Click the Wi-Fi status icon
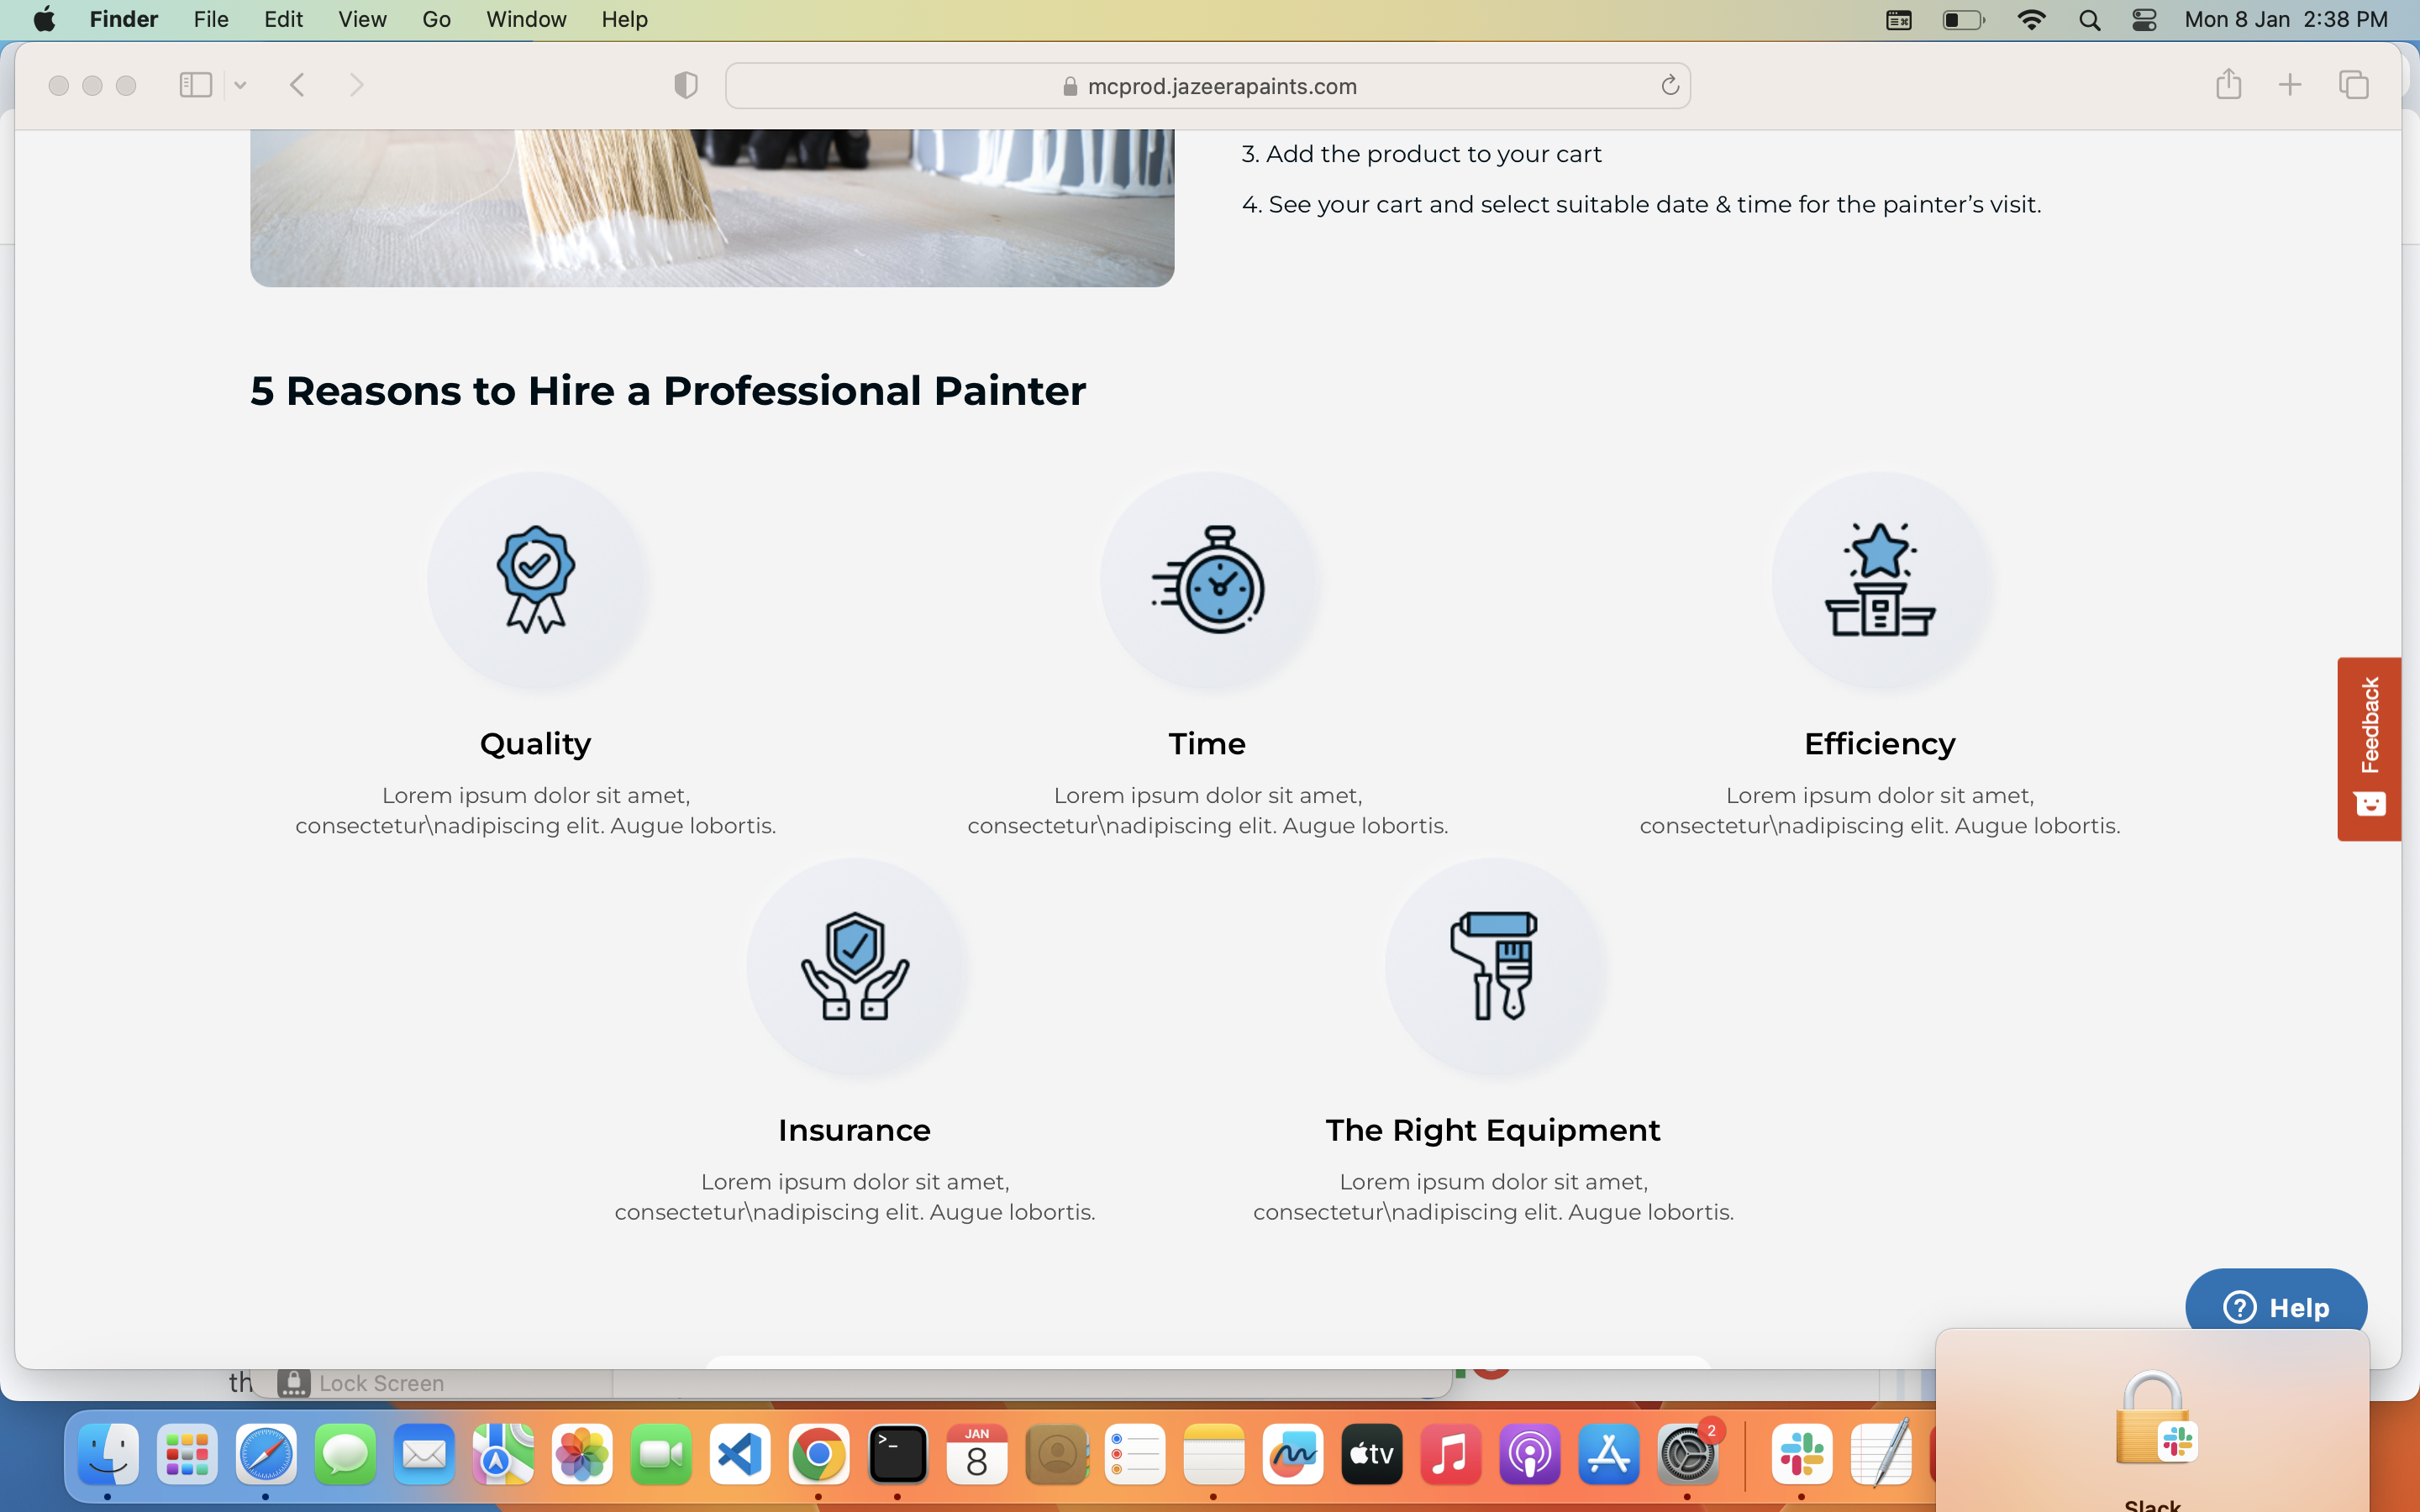2420x1512 pixels. click(x=2031, y=20)
